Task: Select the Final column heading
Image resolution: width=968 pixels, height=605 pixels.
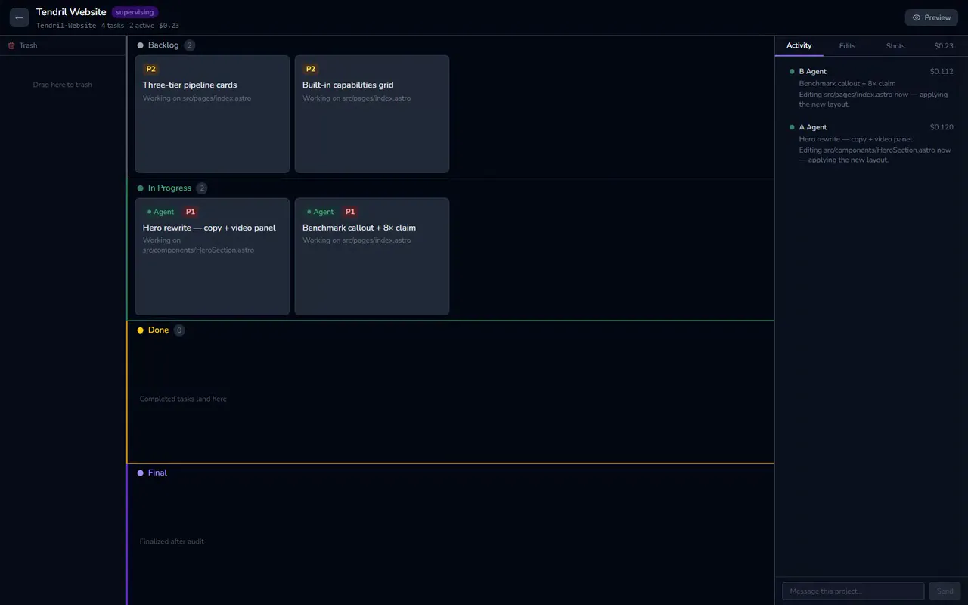Action: point(157,473)
